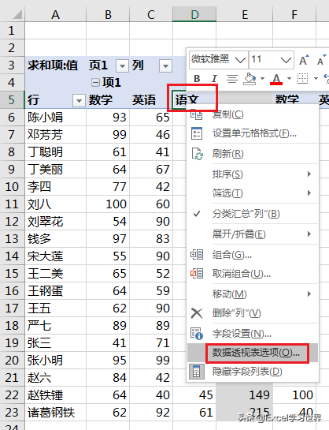
Task: Decrease font size with smaller A
Action: (321, 60)
